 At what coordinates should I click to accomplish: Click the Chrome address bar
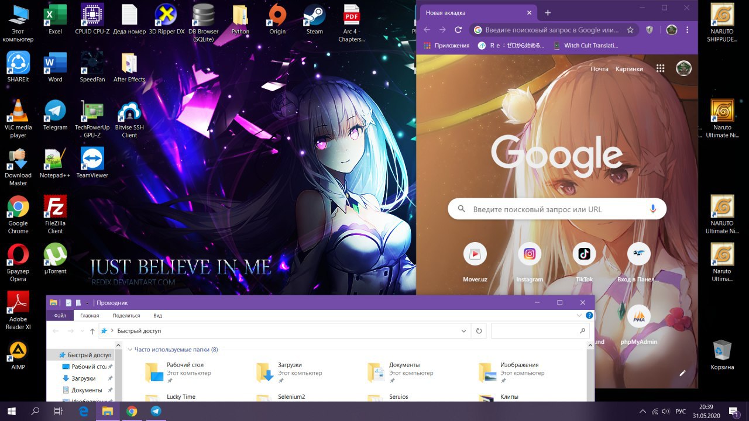[552, 30]
